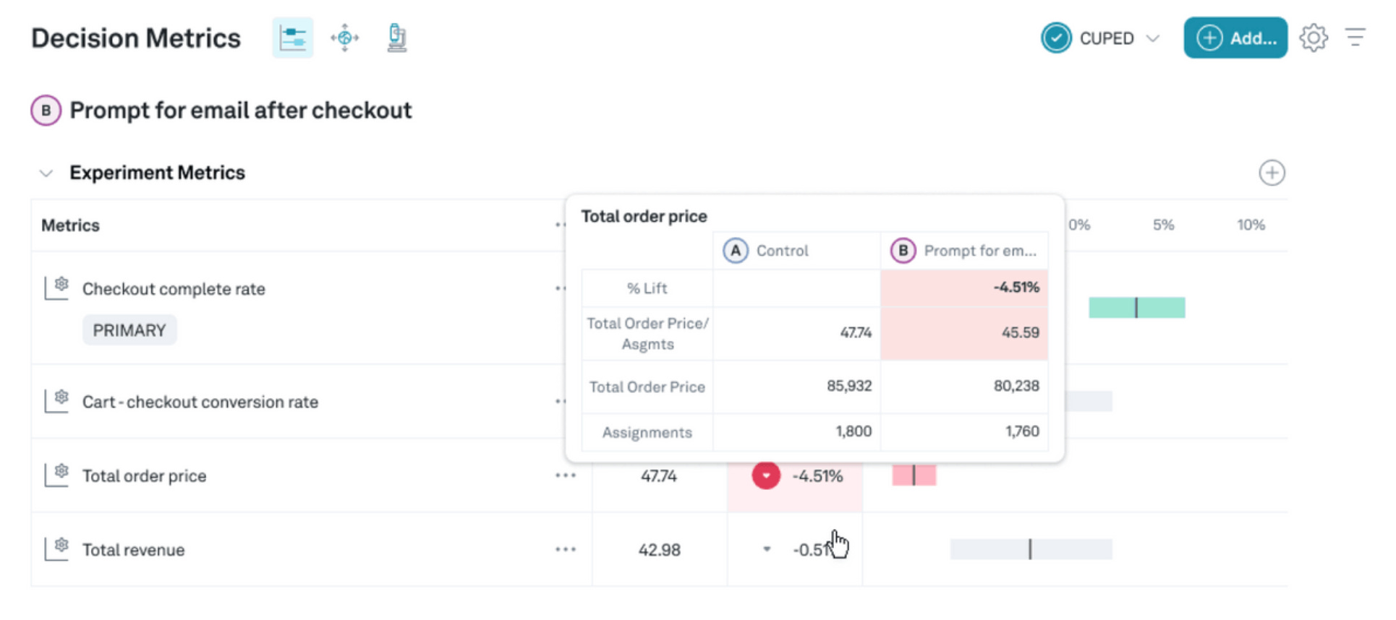Click the metric icon beside Total revenue
The image size is (1396, 620).
(x=56, y=548)
